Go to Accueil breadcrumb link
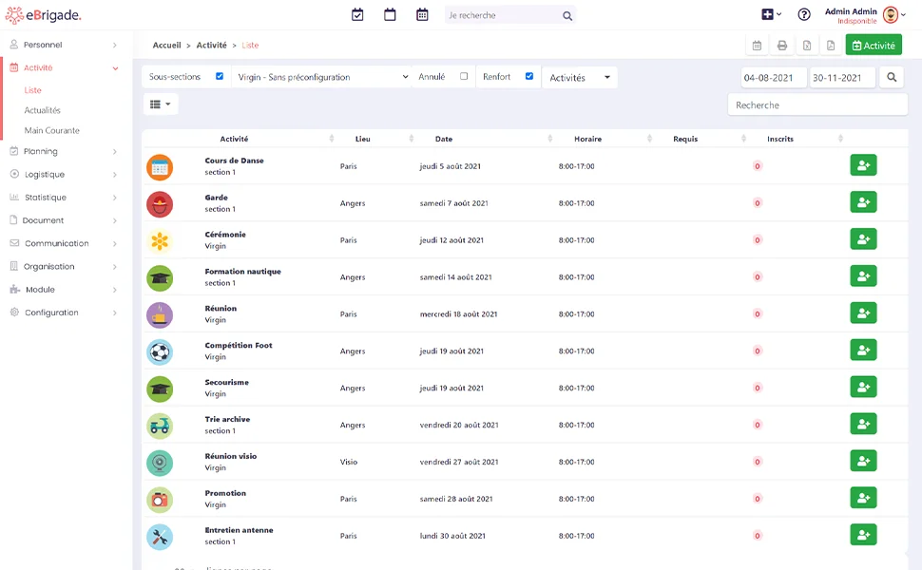The image size is (922, 570). tap(167, 46)
